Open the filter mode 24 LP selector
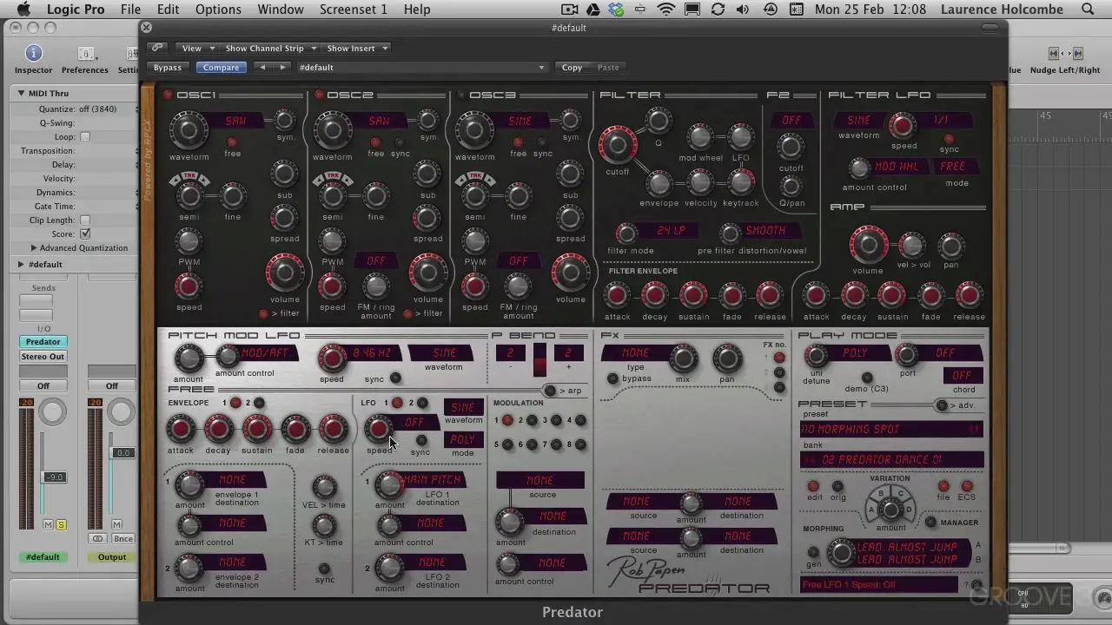1112x625 pixels. (670, 231)
